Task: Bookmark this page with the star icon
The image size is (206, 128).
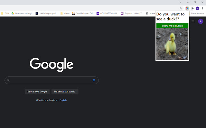Action: pos(181,8)
